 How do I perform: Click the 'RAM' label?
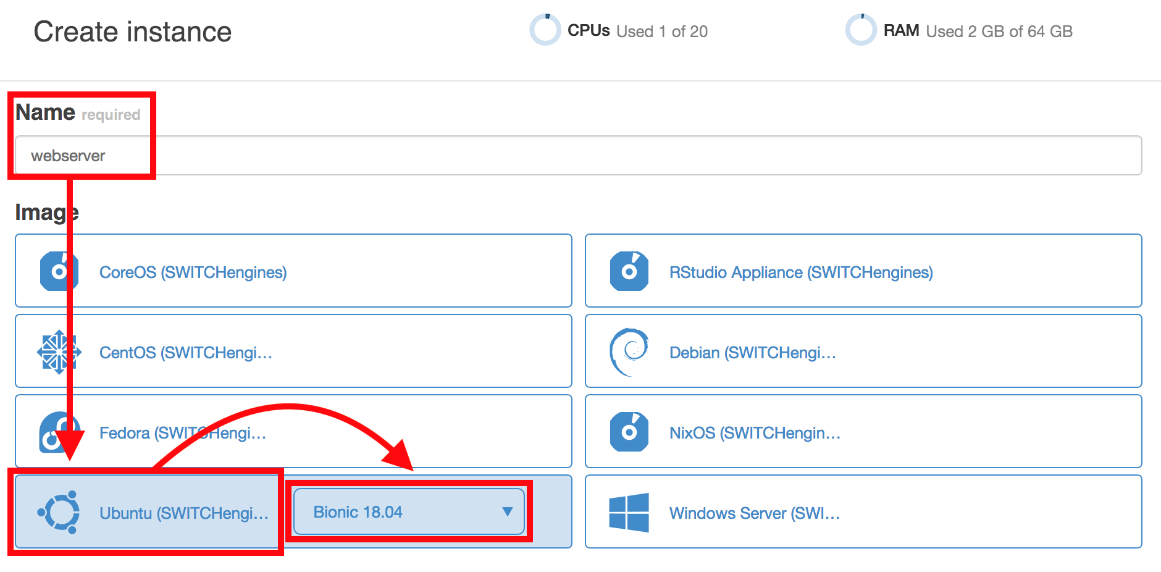(x=902, y=31)
